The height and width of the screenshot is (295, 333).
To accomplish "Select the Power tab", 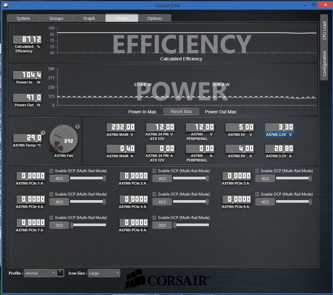I will 122,18.
